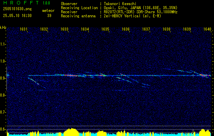The height and width of the screenshot is (136, 214).
Task: Click the yellow power peak near 1640
Action: coord(204,132)
